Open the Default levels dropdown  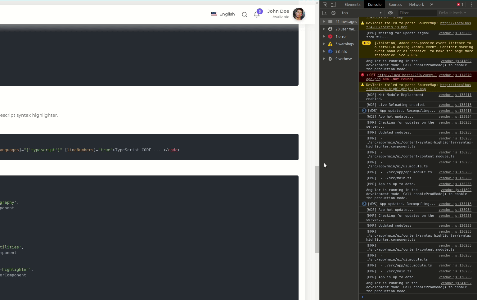[452, 13]
